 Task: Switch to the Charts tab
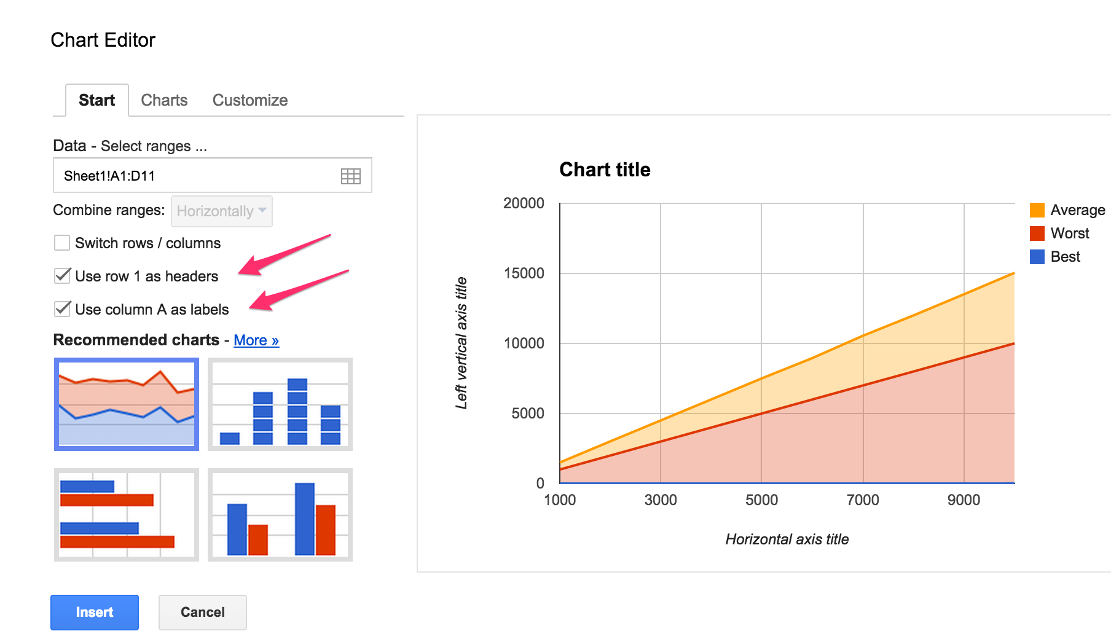(164, 100)
